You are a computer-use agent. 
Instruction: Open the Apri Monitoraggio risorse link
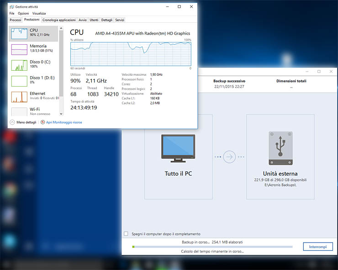[64, 122]
